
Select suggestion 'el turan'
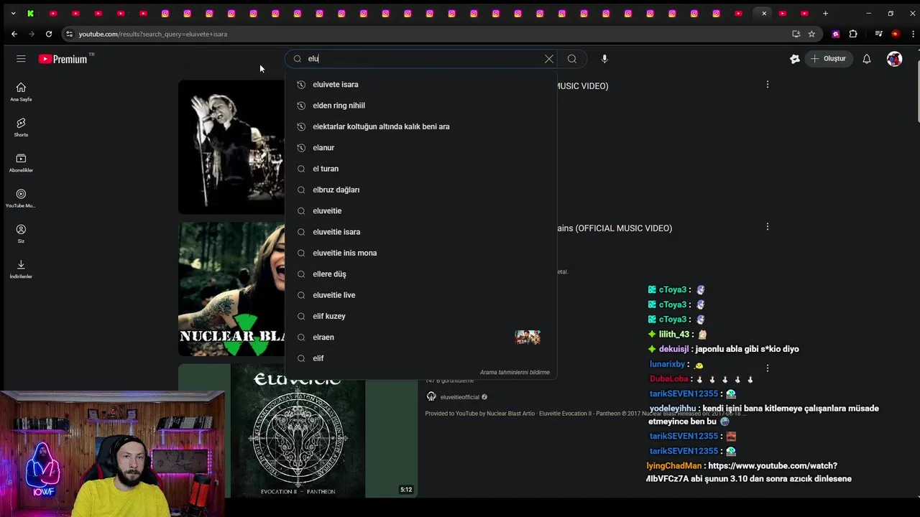tap(421, 169)
